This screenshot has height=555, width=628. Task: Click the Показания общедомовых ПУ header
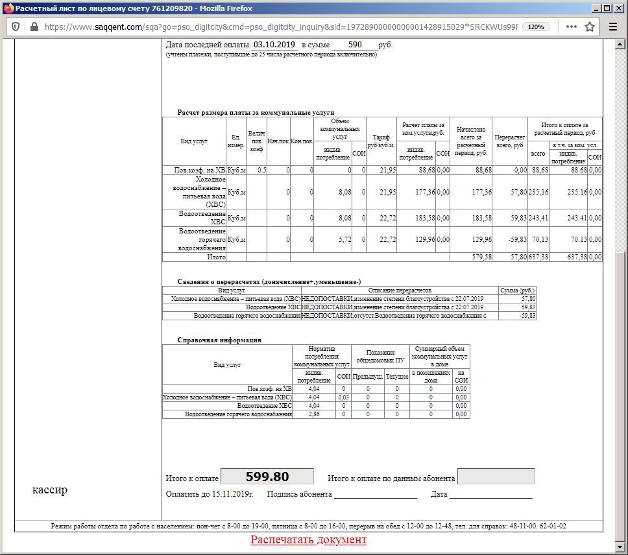click(x=380, y=357)
